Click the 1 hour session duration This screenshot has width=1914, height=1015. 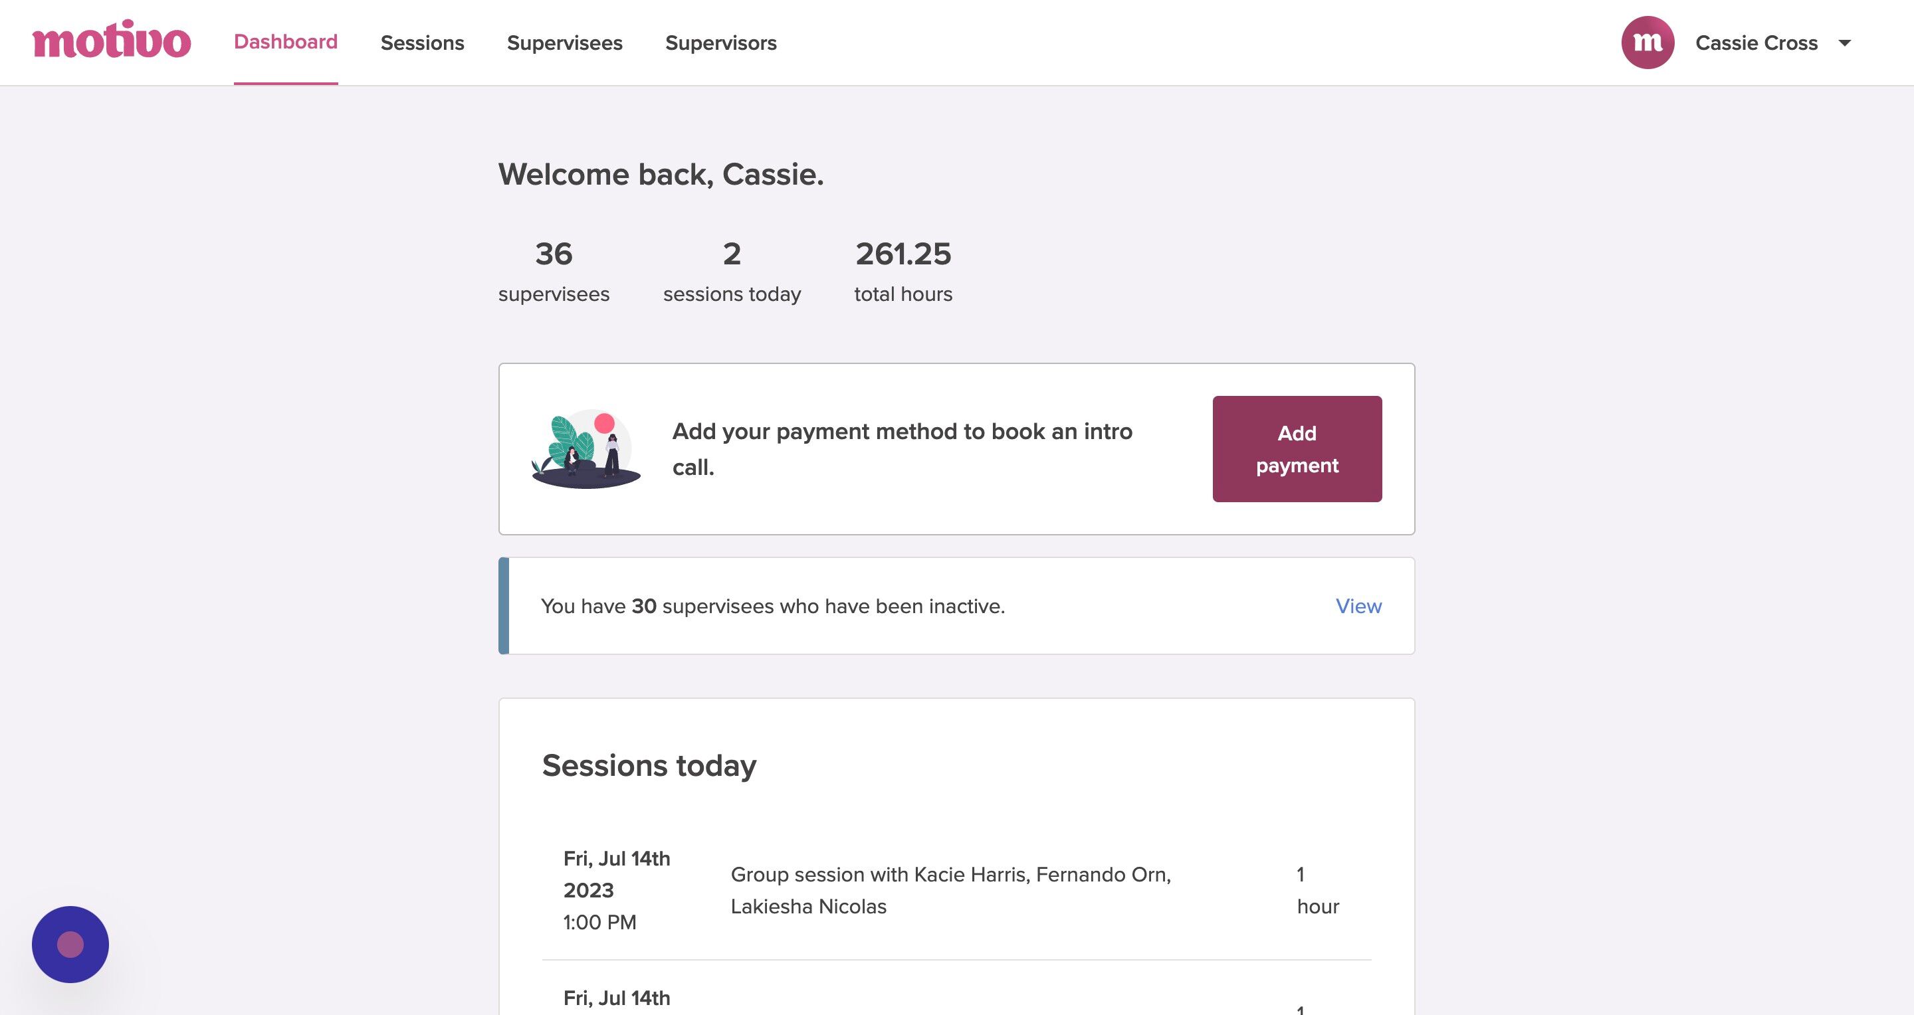[x=1317, y=890]
